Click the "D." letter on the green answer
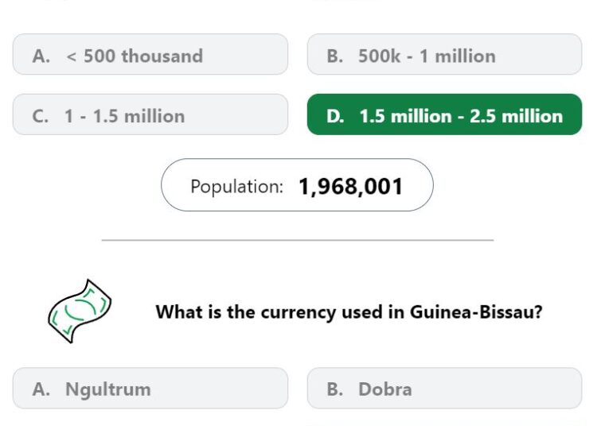The height and width of the screenshot is (426, 597). [x=335, y=116]
